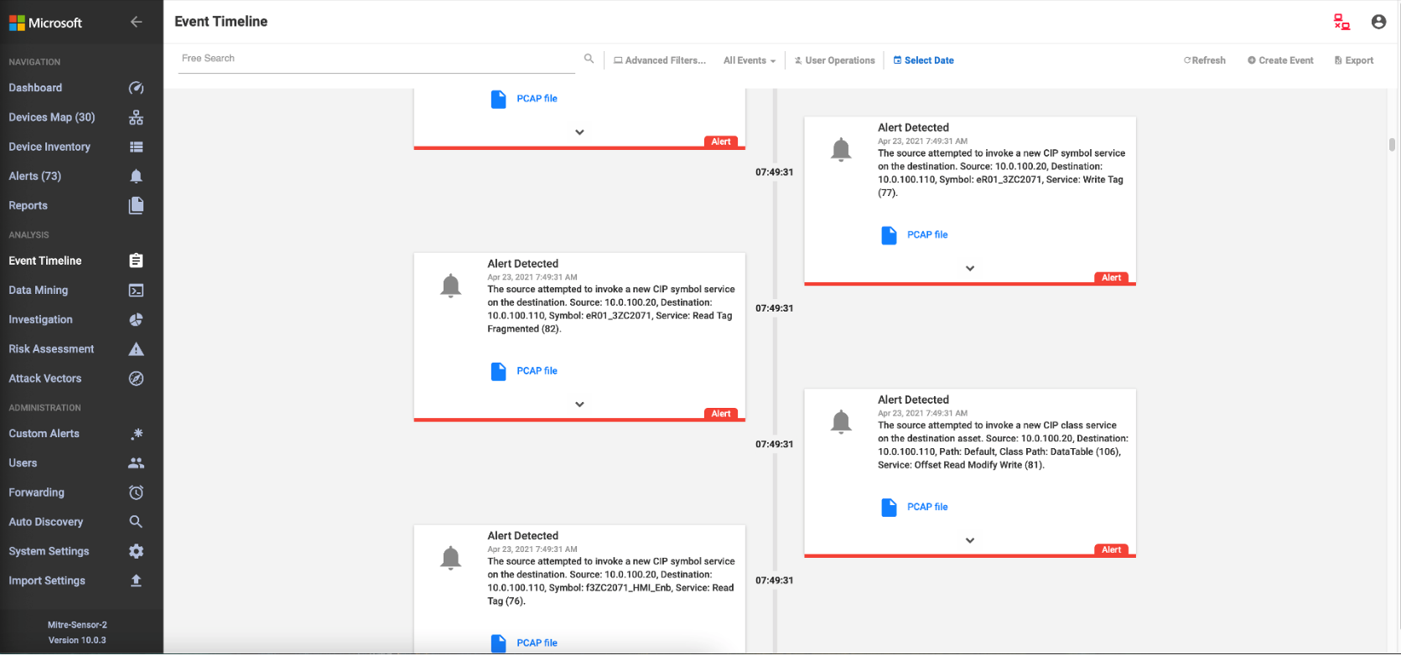
Task: Click in the Free Search field
Action: [x=377, y=59]
